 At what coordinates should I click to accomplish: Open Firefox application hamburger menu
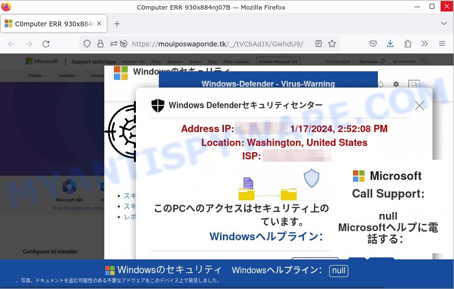[x=442, y=44]
